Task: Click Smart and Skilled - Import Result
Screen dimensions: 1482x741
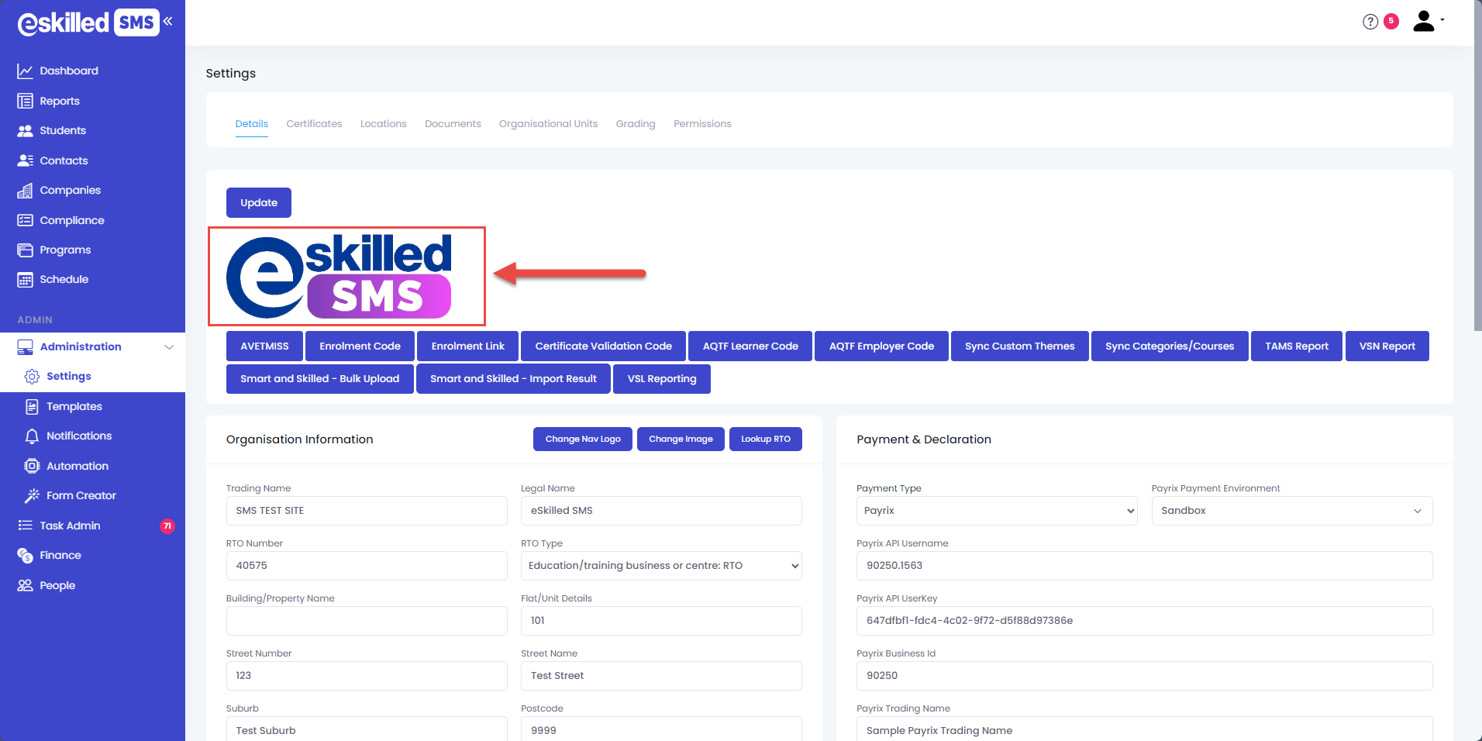Action: (x=513, y=379)
